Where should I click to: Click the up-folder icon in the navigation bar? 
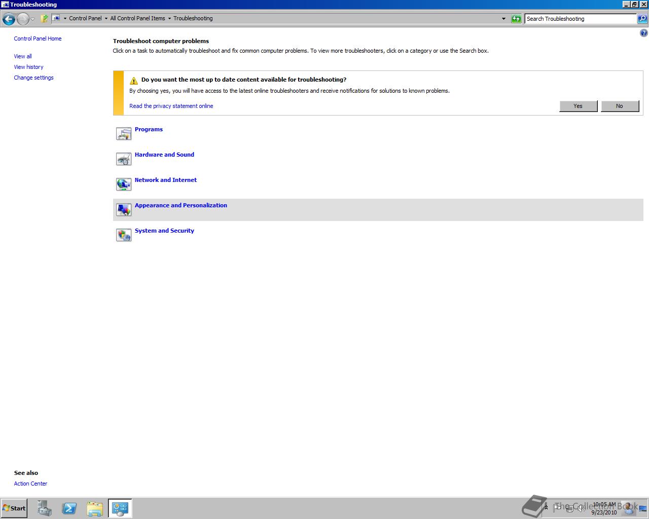44,19
